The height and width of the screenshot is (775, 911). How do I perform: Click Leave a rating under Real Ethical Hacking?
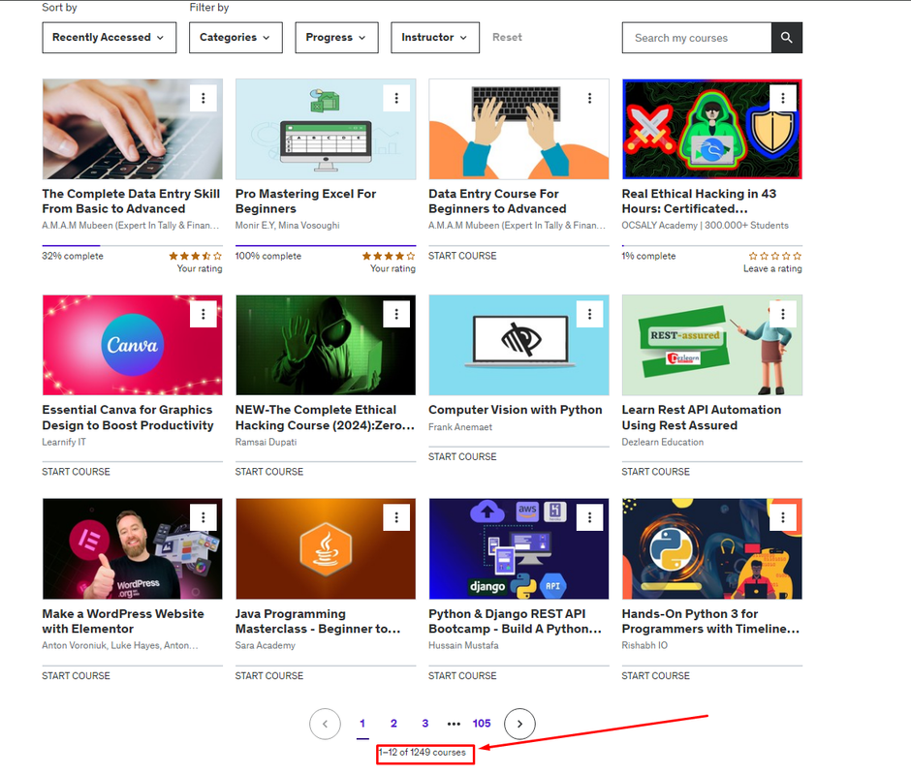click(x=772, y=269)
